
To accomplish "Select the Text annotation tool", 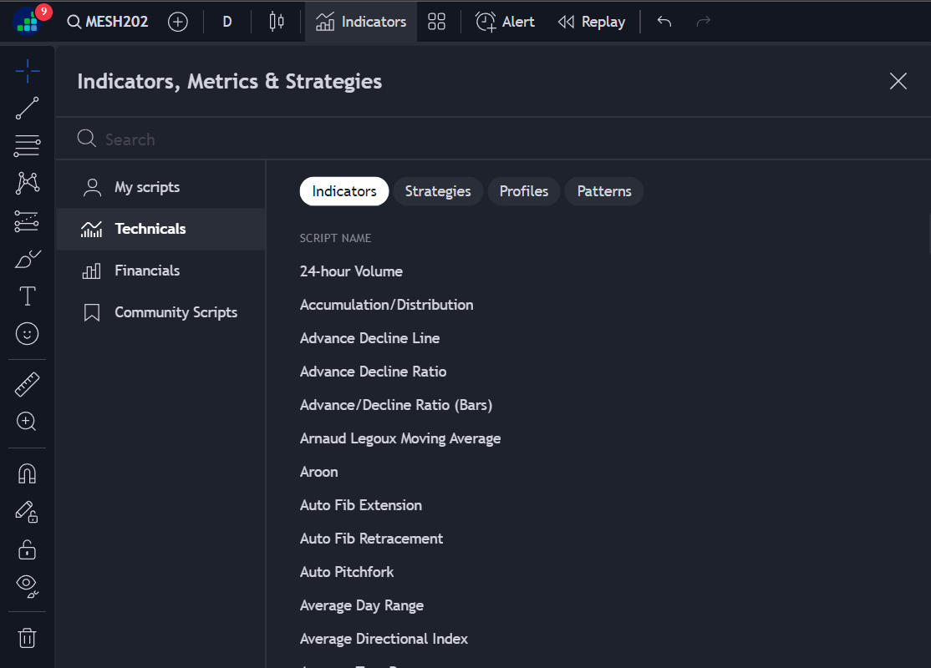I will pyautogui.click(x=28, y=296).
